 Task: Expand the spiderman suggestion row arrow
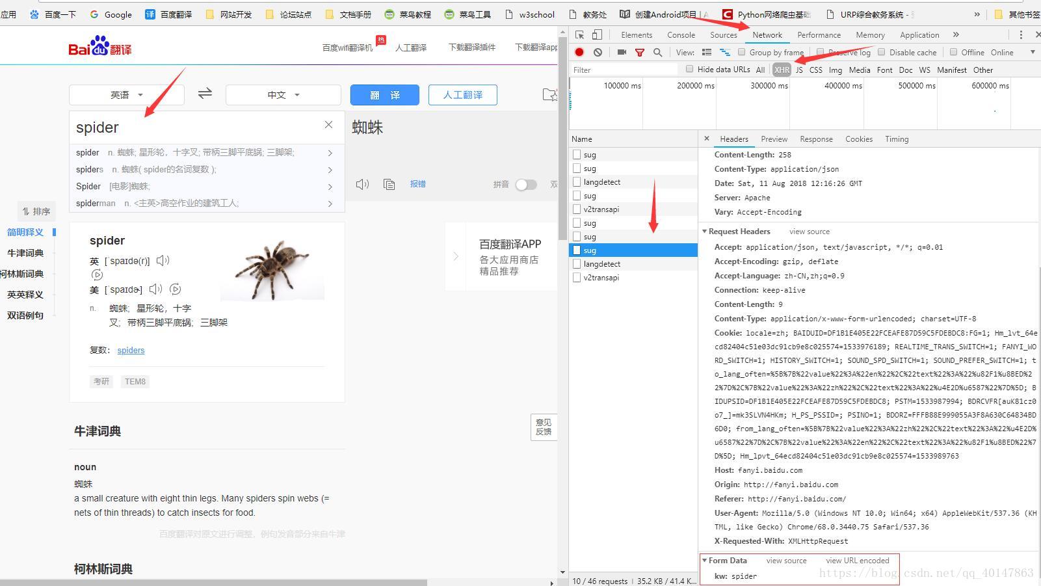point(330,204)
